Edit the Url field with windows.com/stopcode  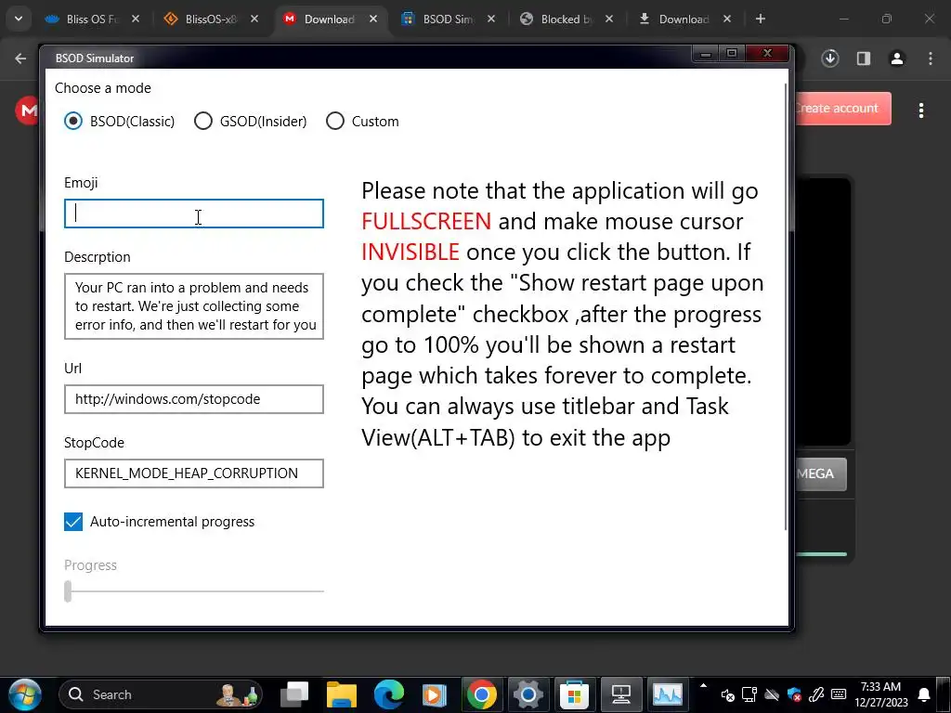(194, 399)
